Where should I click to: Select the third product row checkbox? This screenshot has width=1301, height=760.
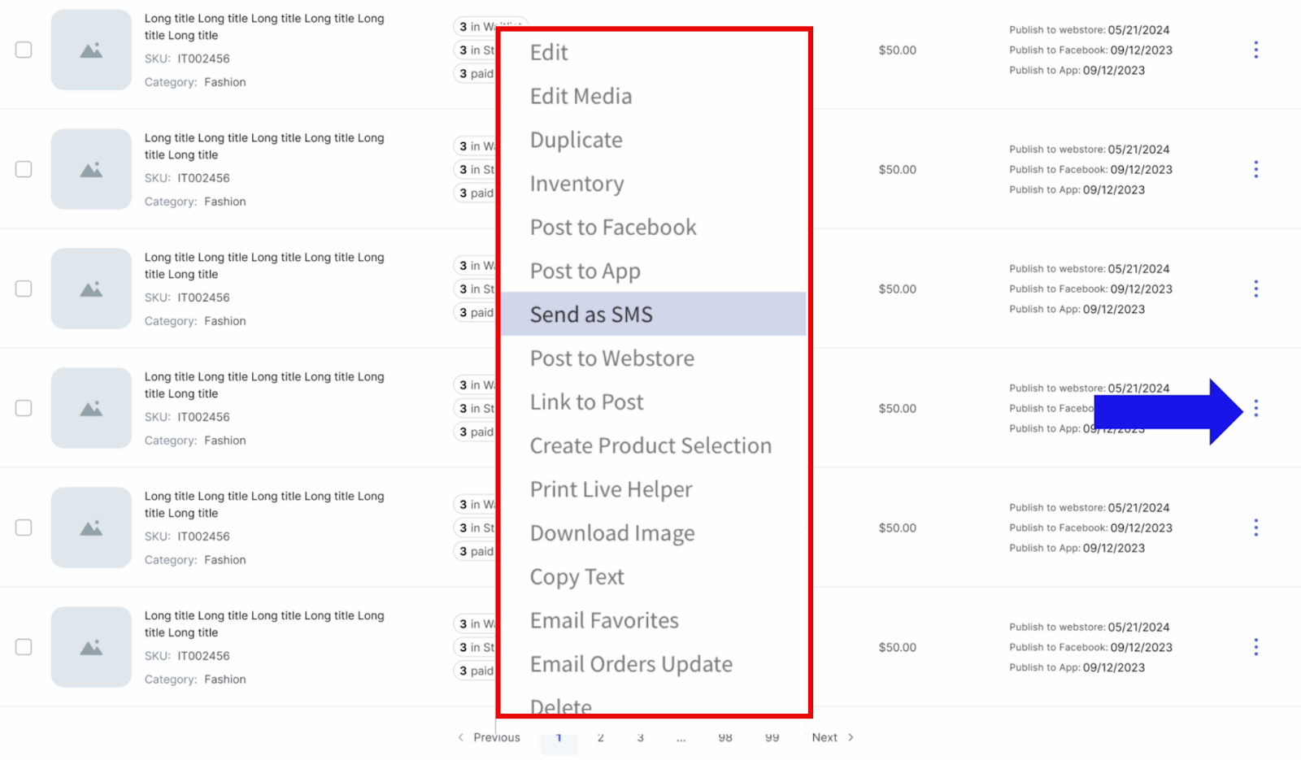[x=24, y=289]
